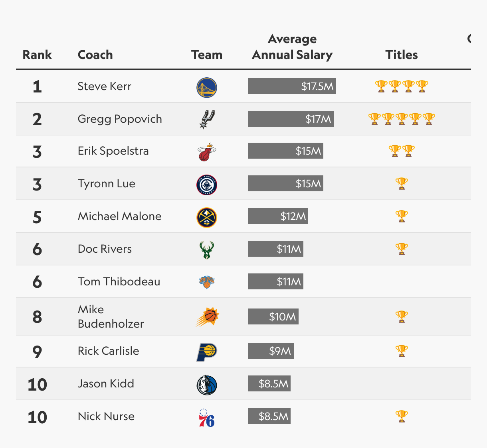The height and width of the screenshot is (448, 487).
Task: Click the Titles column header
Action: 402,55
